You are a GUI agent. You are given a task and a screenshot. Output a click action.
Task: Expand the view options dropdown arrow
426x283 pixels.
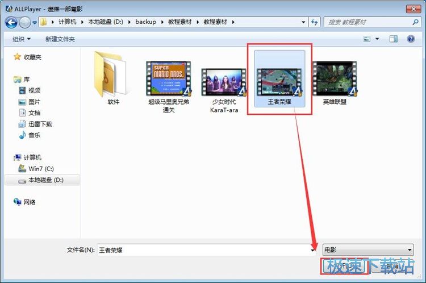[377, 39]
